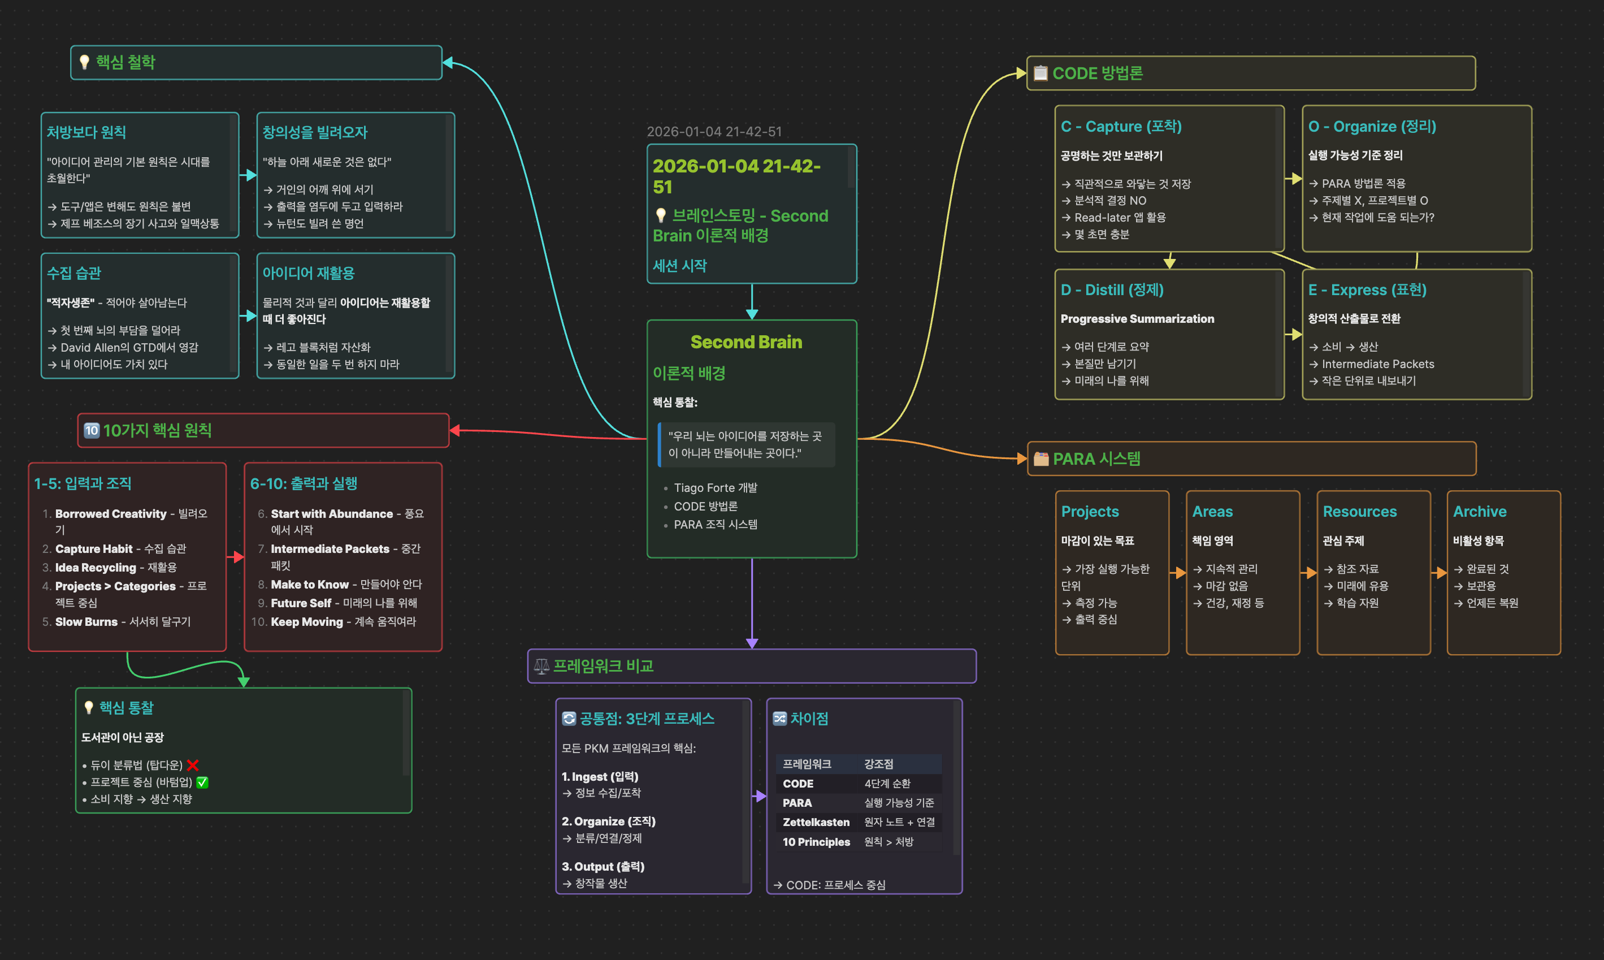The image size is (1604, 960).
Task: Click the lightbulb icon beside 핵심 통찰 title
Action: click(x=89, y=708)
